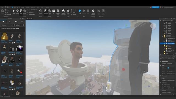
Task: Collapse the Behavior section in Properties
Action: click(161, 90)
